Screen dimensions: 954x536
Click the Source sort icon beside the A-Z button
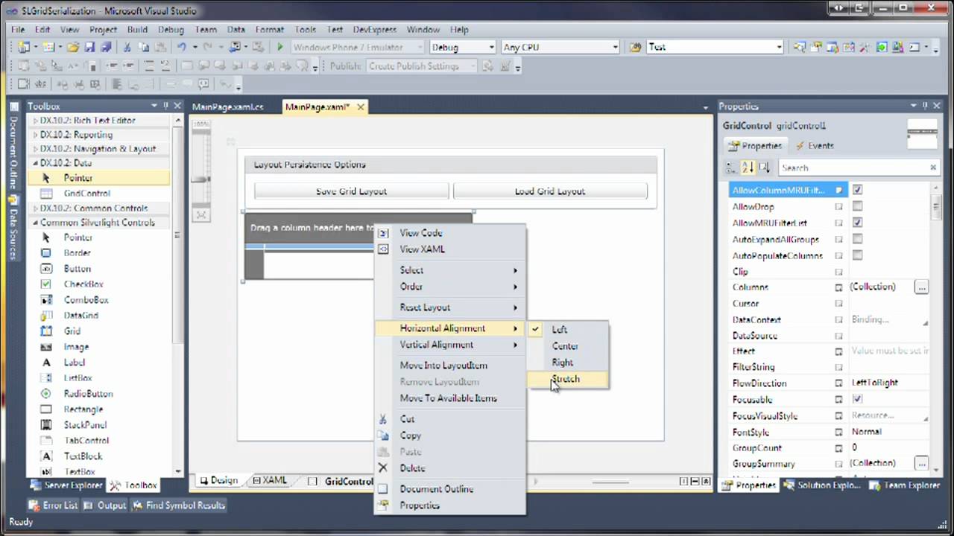coord(764,167)
